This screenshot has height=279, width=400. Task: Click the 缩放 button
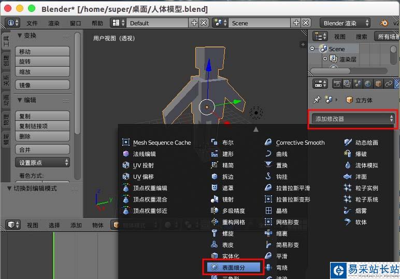coord(42,72)
